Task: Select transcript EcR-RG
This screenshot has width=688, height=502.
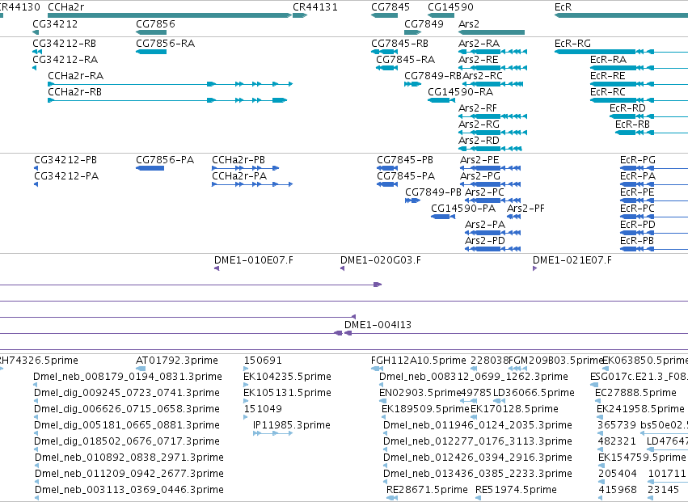Action: [622, 52]
